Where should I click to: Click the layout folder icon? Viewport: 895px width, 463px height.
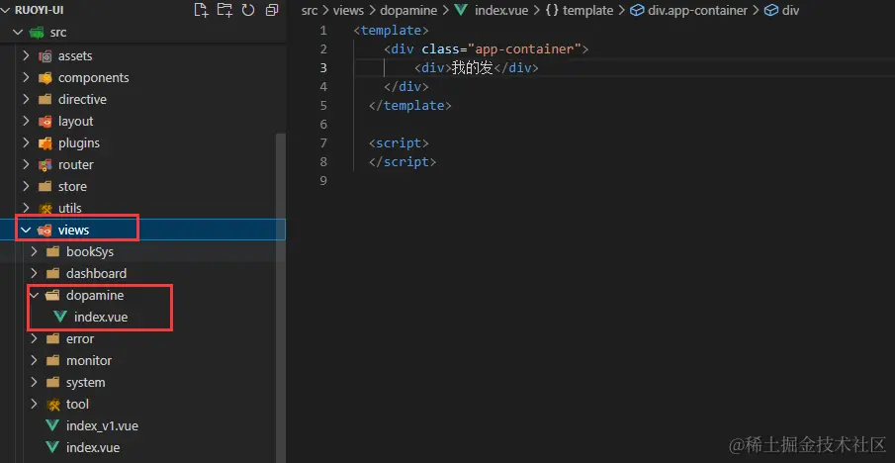(x=45, y=121)
